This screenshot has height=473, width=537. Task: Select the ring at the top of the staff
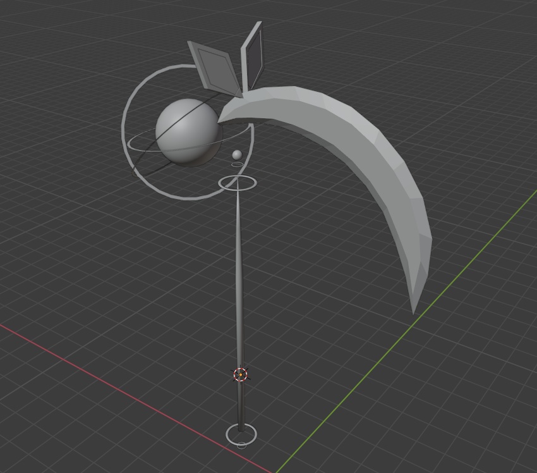click(238, 182)
